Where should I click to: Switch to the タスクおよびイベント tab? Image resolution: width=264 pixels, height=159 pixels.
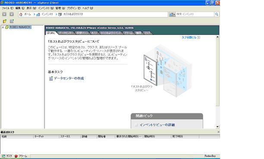110,33
